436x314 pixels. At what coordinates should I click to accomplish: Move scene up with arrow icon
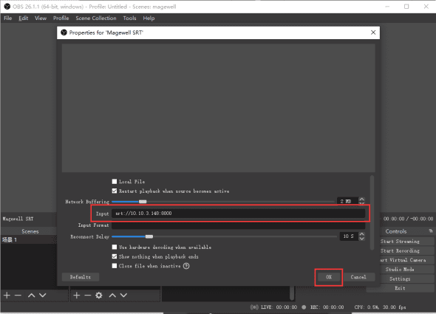click(x=32, y=295)
